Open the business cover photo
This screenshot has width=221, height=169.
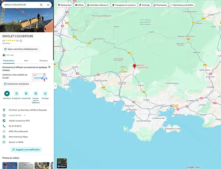pos(26,20)
